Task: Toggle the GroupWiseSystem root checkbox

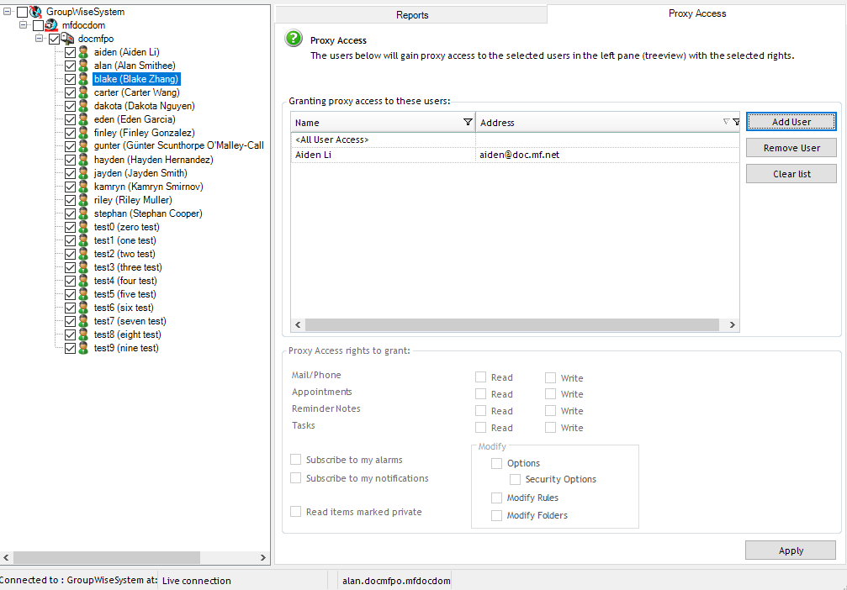Action: coord(22,12)
